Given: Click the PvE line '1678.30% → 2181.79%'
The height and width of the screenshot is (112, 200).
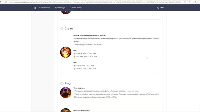Looking at the screenshot, I should pyautogui.click(x=85, y=54).
